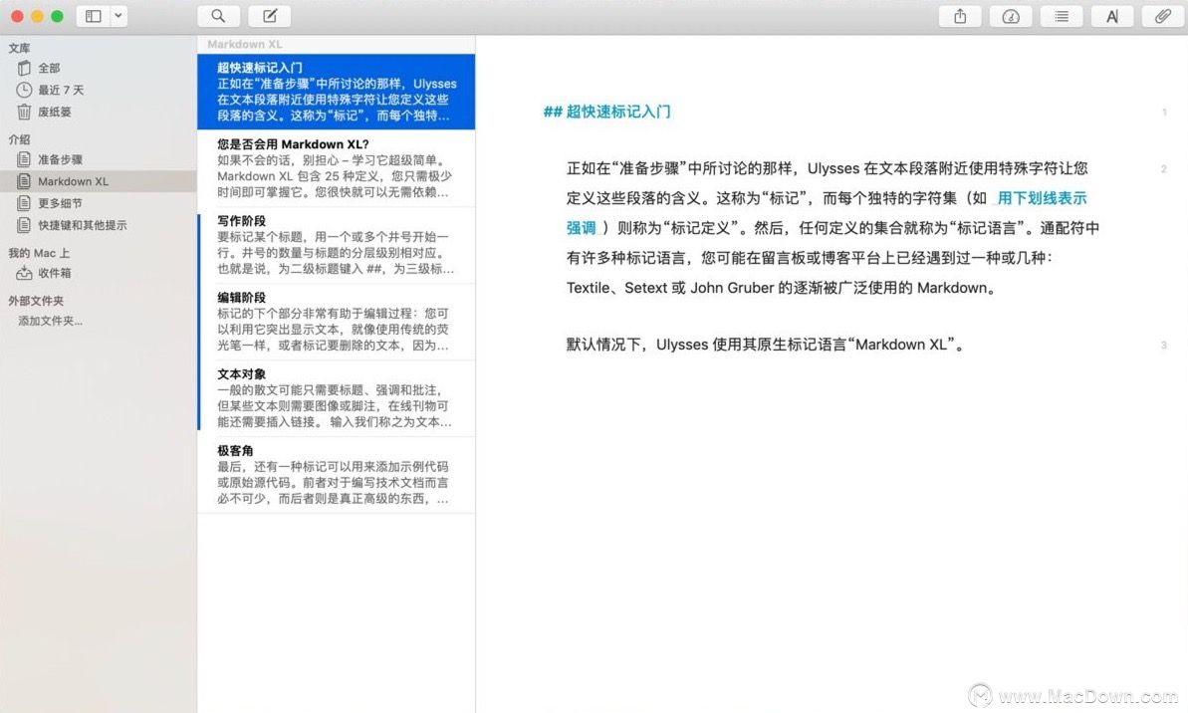Open the 写作阶段 sheet
Screen dimensions: 1188x713
(x=337, y=245)
